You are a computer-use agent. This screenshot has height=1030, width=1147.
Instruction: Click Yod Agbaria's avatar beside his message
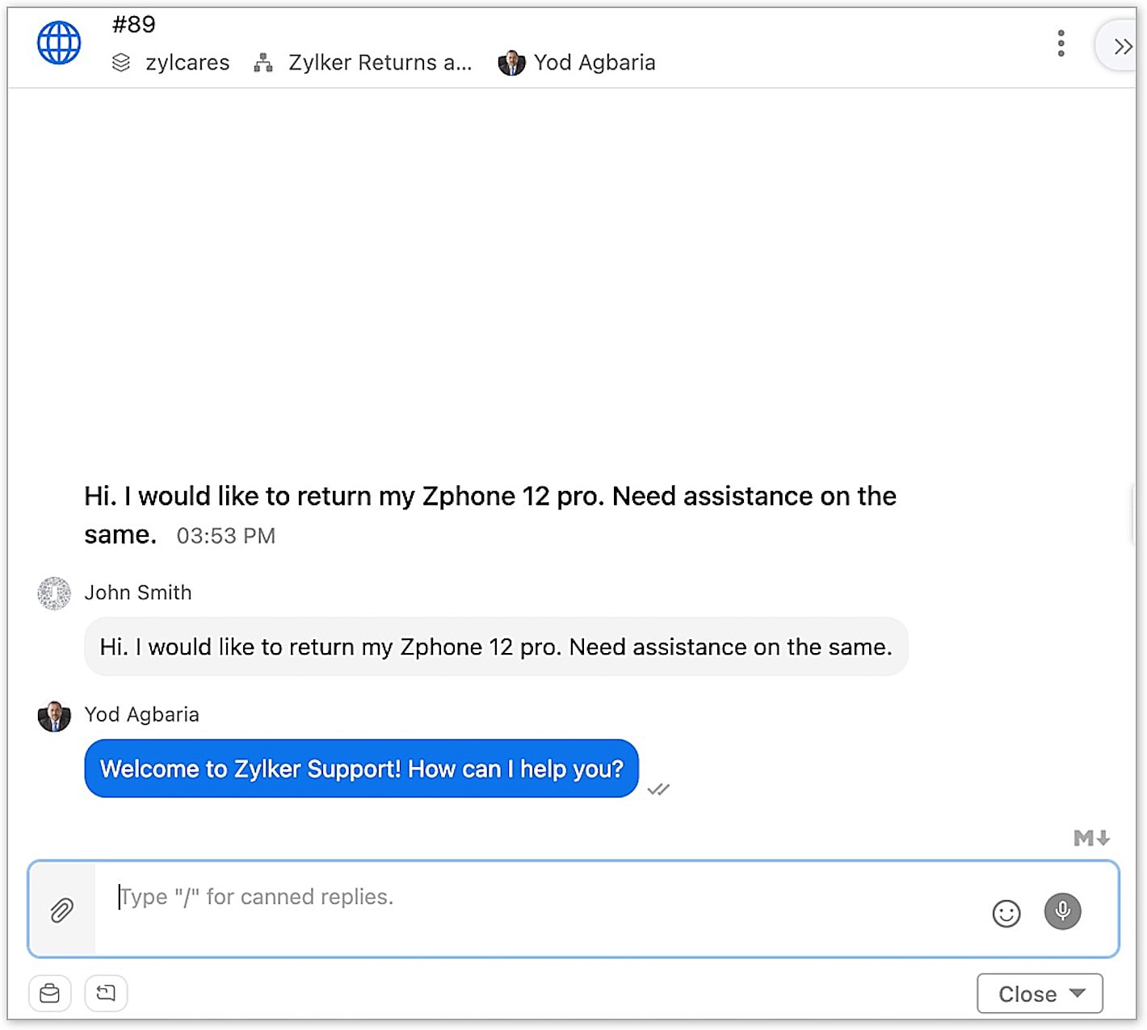54,716
